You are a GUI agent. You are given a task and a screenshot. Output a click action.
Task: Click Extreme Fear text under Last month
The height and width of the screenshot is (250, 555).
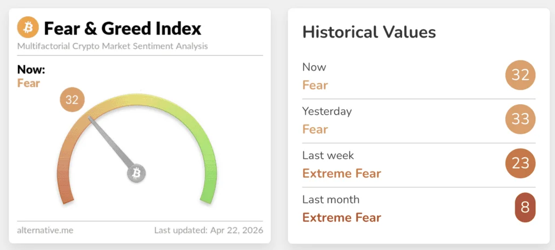pos(341,217)
